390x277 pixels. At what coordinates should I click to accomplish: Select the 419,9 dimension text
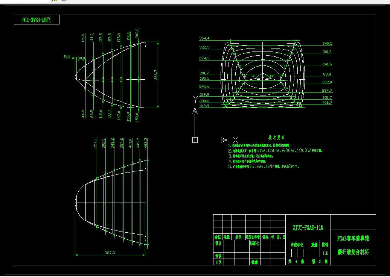coord(204,106)
